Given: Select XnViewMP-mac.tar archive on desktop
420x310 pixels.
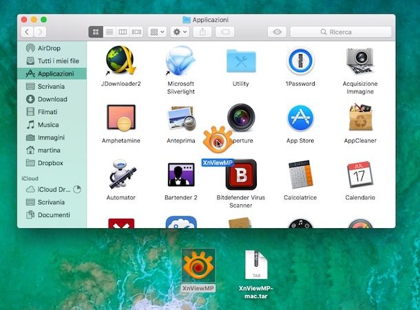Looking at the screenshot, I should pos(256,265).
